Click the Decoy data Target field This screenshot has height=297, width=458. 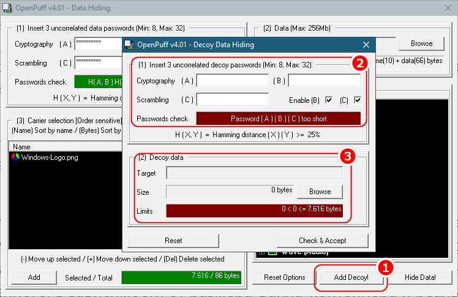tap(255, 173)
